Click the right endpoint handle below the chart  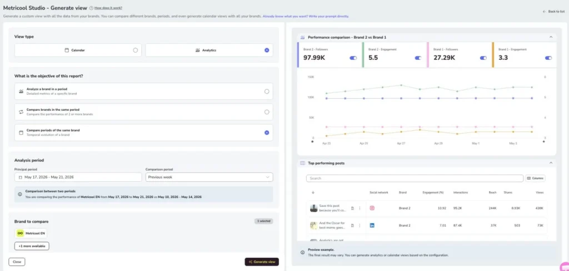point(543,142)
